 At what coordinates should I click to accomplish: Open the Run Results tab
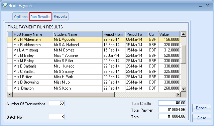pyautogui.click(x=40, y=16)
